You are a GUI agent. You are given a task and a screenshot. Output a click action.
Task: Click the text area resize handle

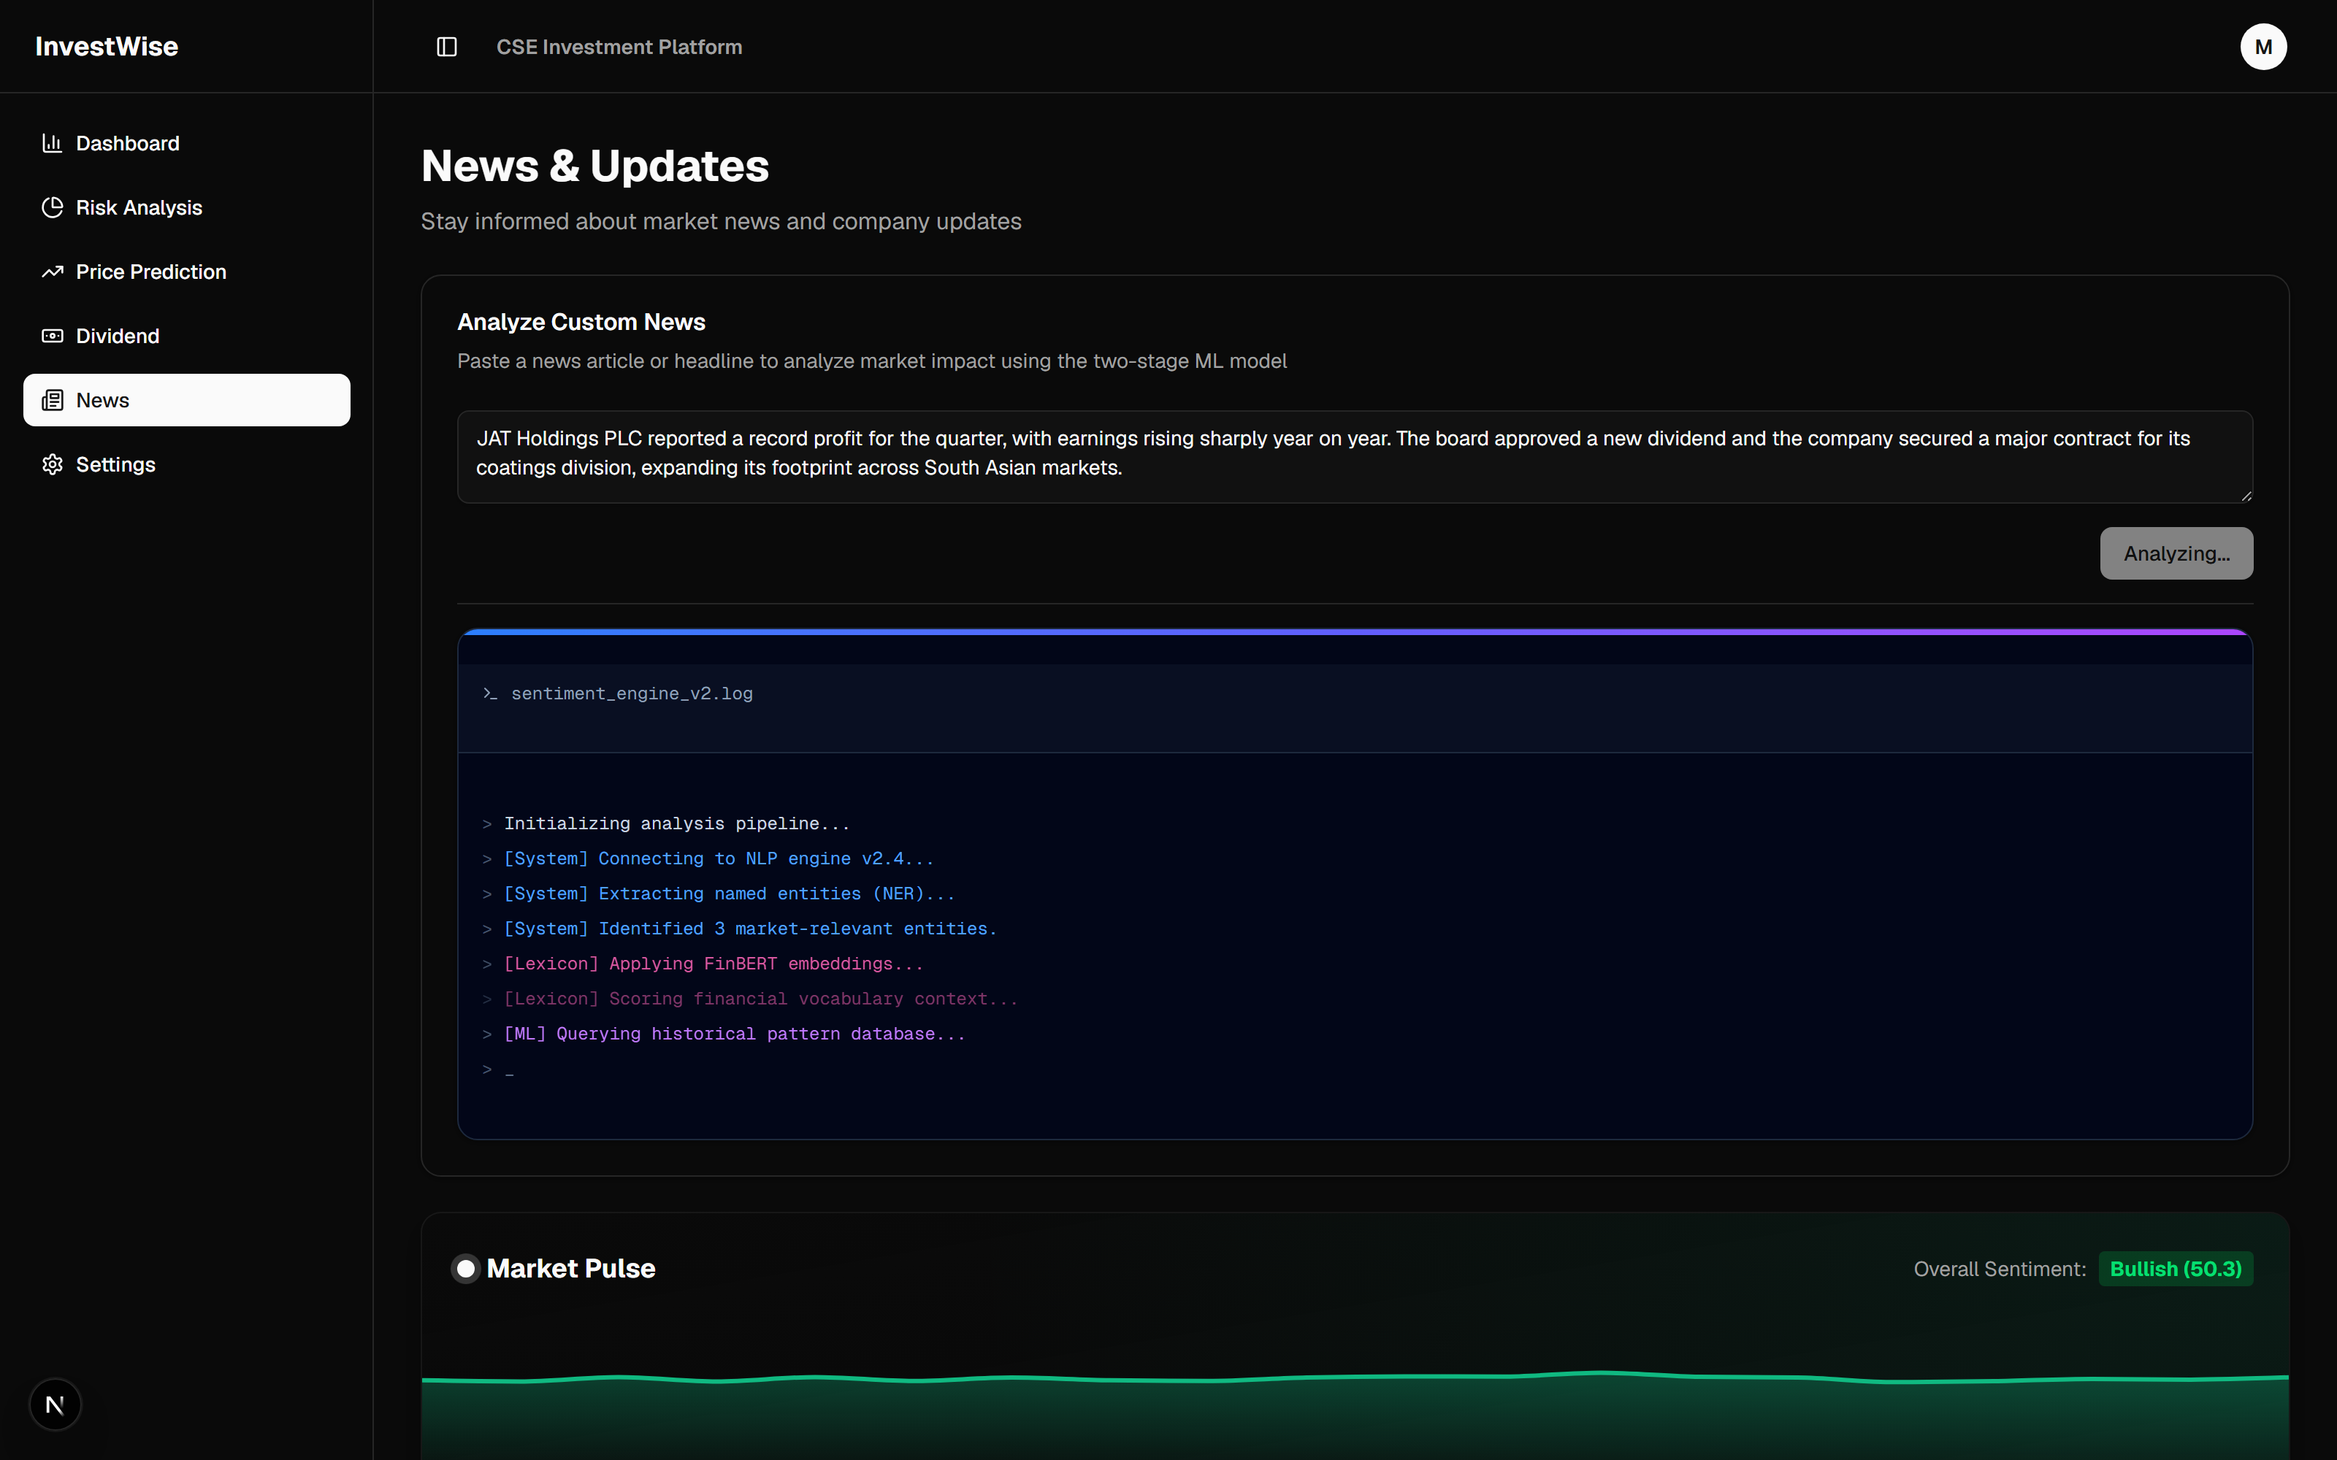(x=2245, y=496)
